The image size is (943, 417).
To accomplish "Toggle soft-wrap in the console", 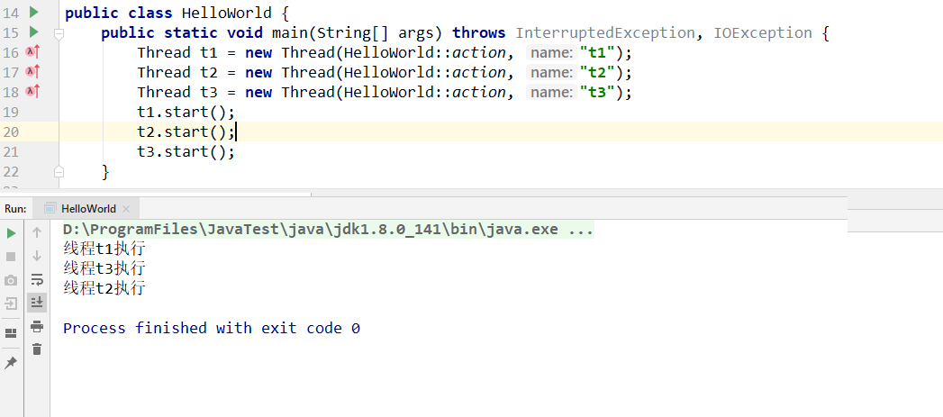I will point(37,279).
